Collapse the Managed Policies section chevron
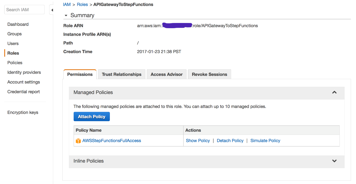The image size is (356, 184). [334, 92]
